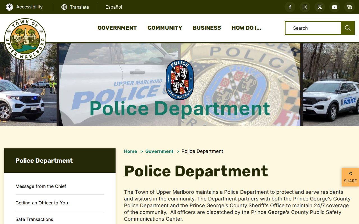
Task: Open the GOVERNMENT menu
Action: pyautogui.click(x=117, y=28)
